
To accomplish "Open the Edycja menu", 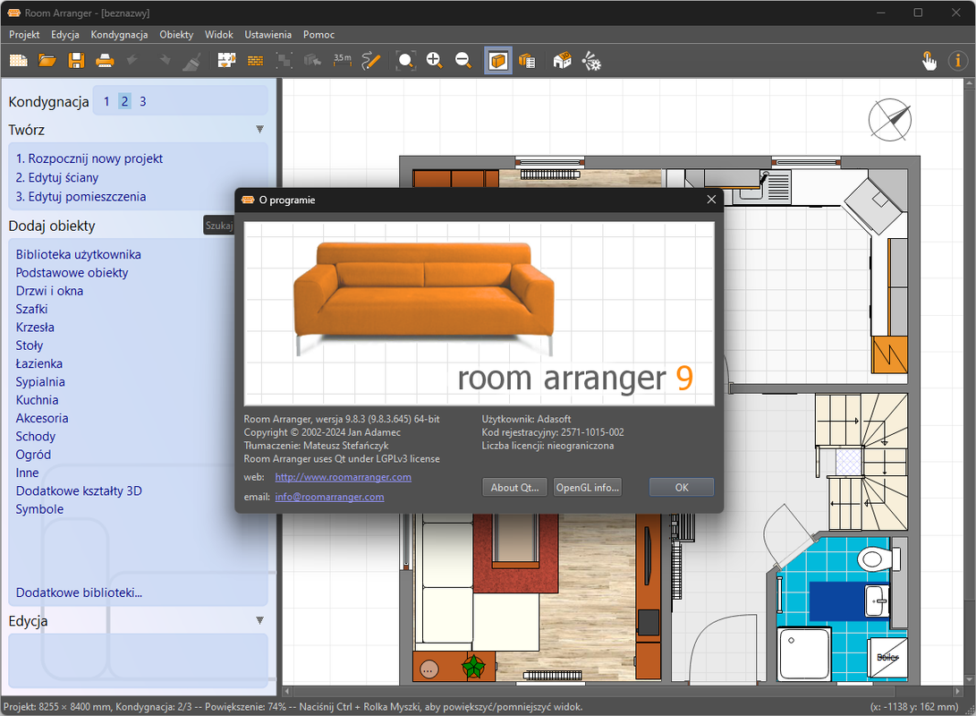I will coord(64,35).
